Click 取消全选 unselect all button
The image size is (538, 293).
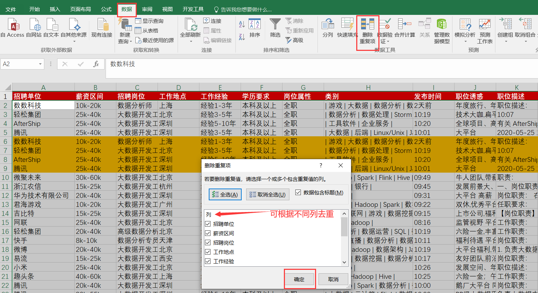coord(267,194)
